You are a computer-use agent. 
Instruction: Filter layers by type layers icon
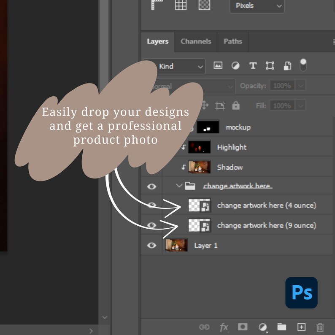[x=253, y=65]
